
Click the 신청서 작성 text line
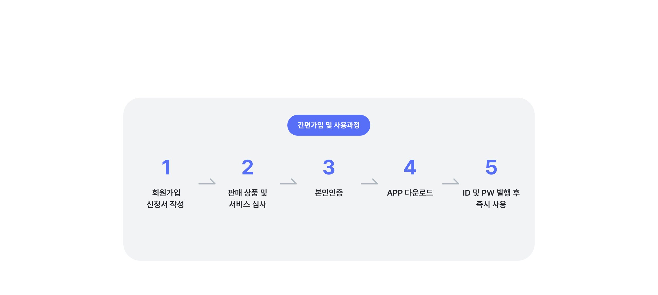(x=165, y=204)
